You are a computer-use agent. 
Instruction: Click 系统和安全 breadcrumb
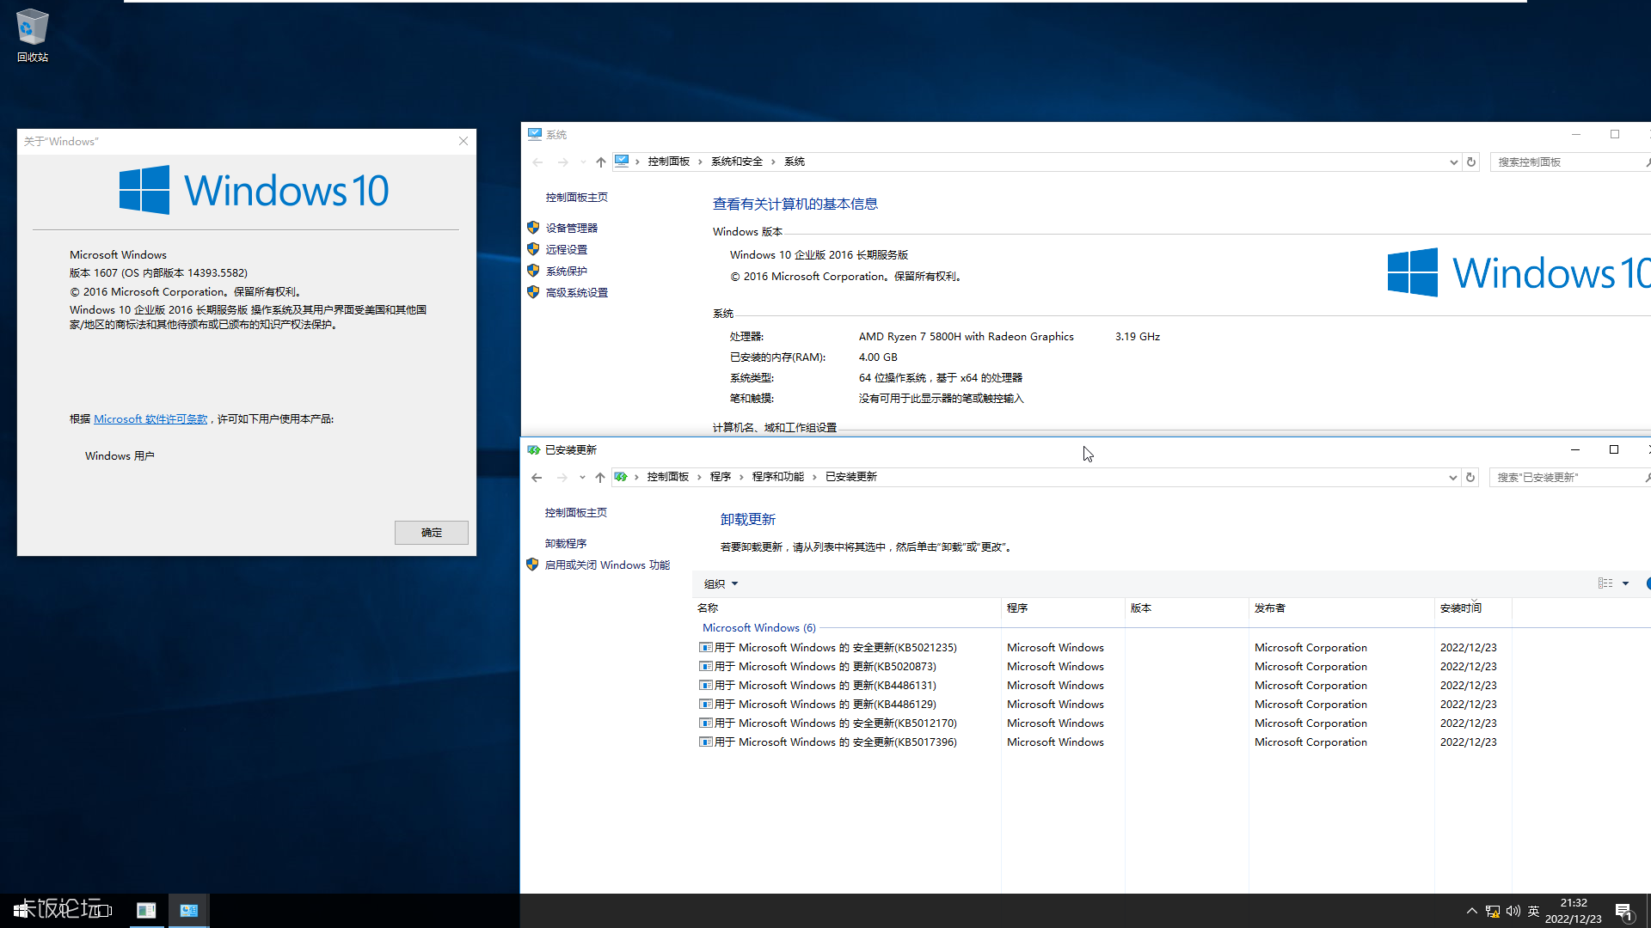(737, 162)
